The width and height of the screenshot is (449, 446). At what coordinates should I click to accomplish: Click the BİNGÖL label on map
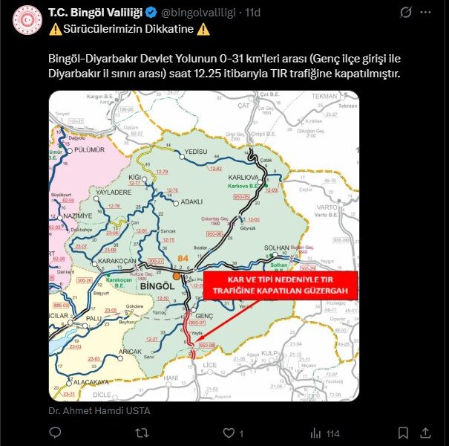157,286
